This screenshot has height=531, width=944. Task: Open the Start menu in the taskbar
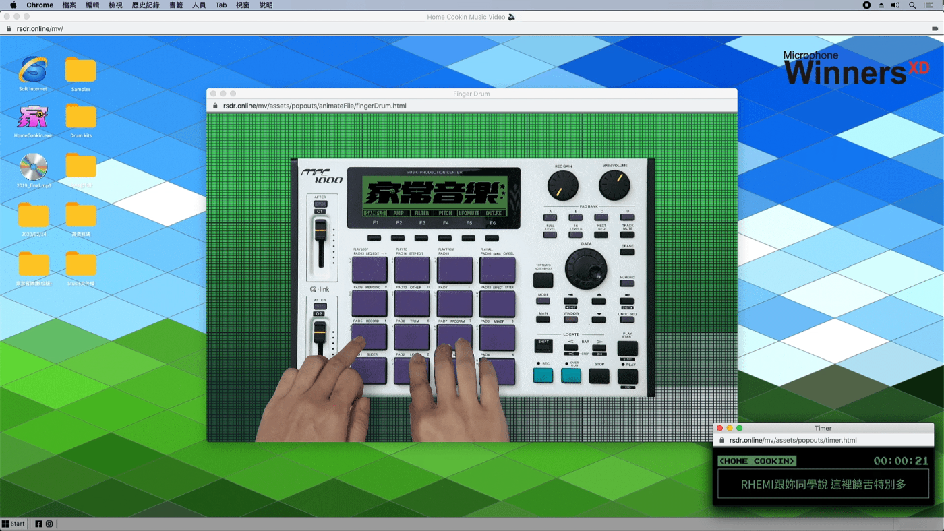click(13, 524)
